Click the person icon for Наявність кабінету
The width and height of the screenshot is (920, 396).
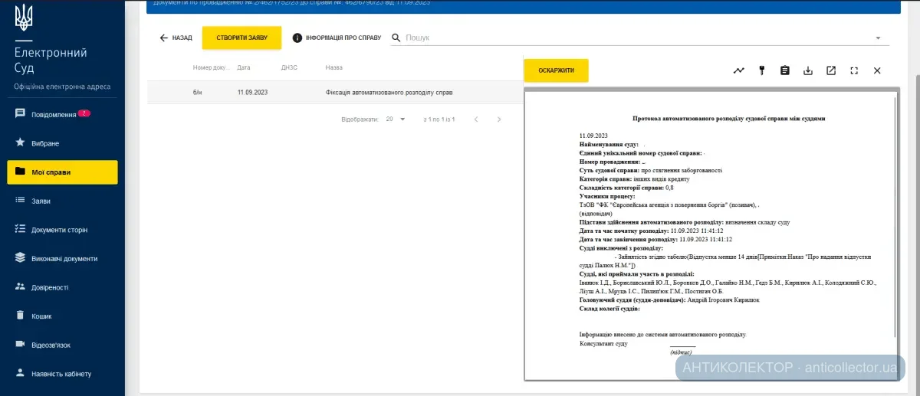coord(21,373)
